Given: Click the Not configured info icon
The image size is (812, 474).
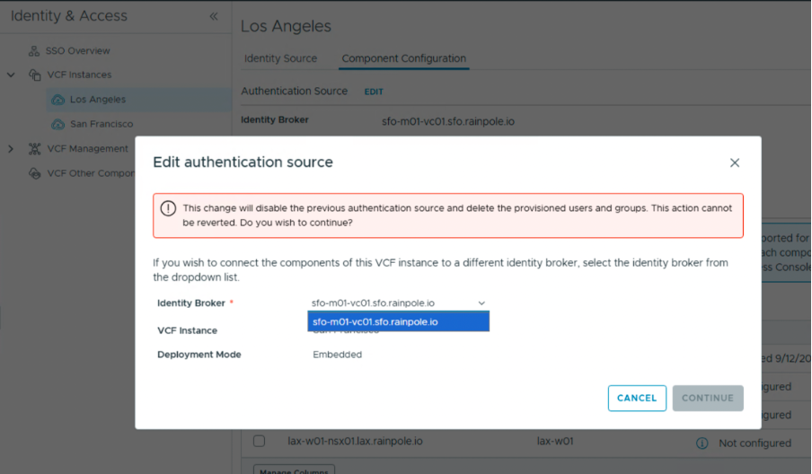Looking at the screenshot, I should (x=702, y=443).
